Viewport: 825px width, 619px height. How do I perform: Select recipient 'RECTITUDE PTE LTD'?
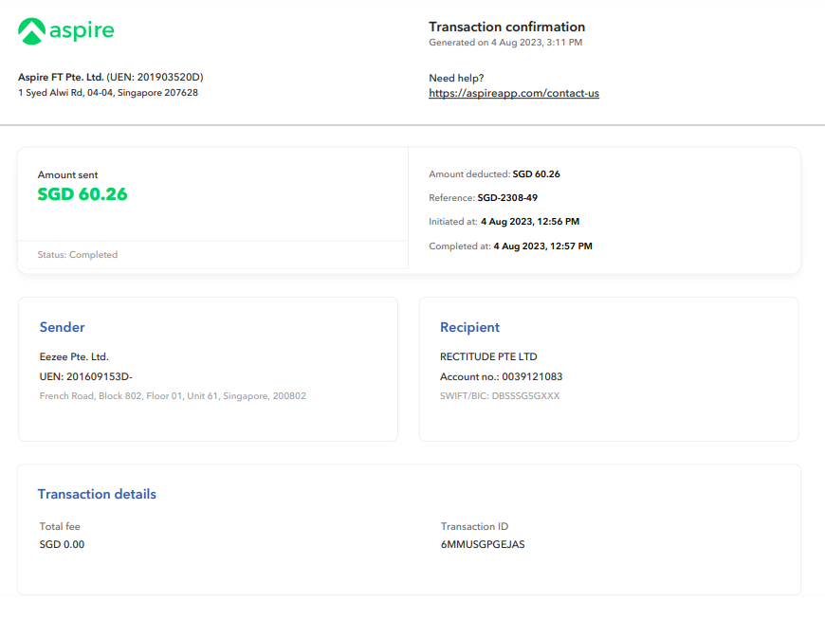click(488, 356)
